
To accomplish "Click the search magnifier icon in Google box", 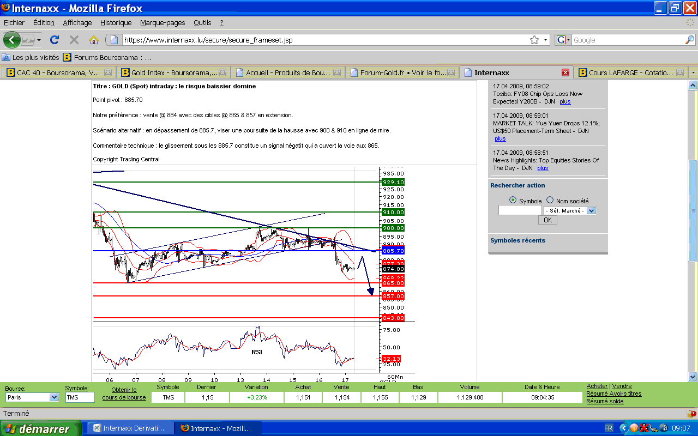I will pyautogui.click(x=689, y=40).
